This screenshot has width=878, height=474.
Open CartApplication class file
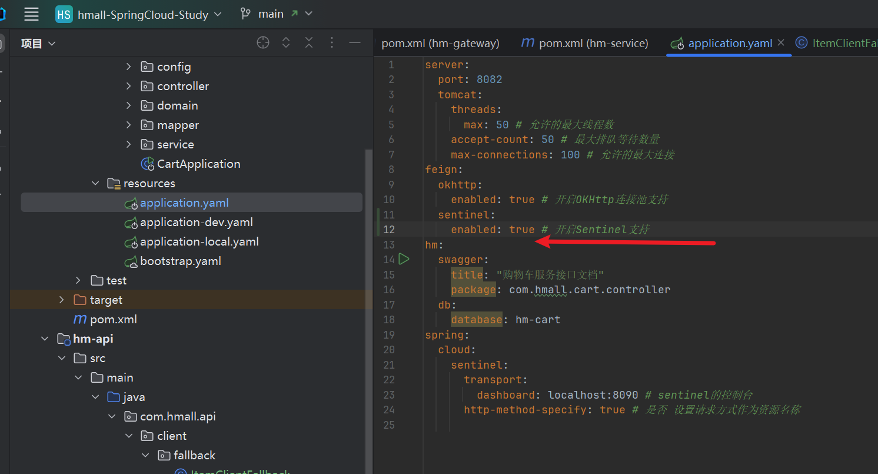point(198,164)
